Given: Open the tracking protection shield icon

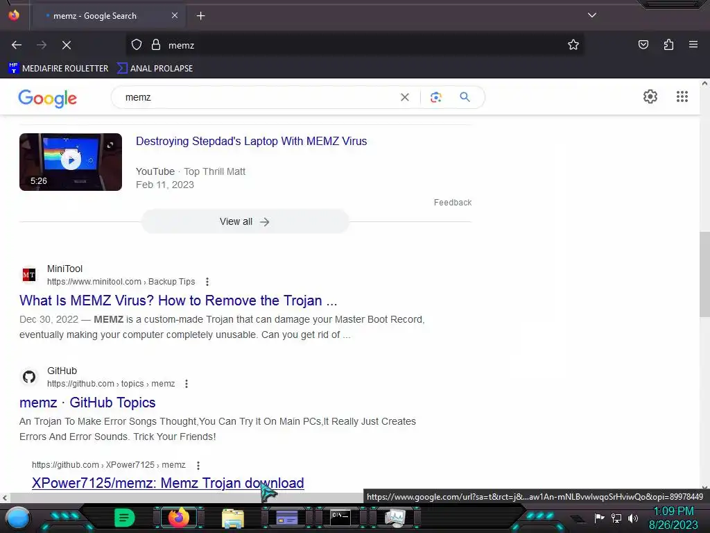Looking at the screenshot, I should pos(137,45).
